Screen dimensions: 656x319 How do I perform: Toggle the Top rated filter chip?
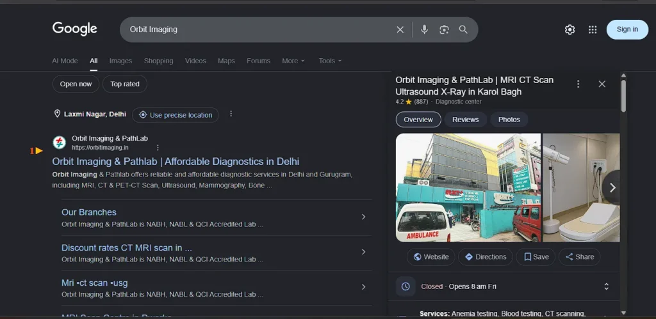coord(125,84)
